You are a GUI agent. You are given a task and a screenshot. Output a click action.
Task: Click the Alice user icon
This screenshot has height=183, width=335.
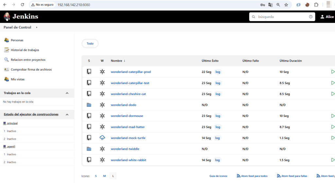(x=322, y=17)
